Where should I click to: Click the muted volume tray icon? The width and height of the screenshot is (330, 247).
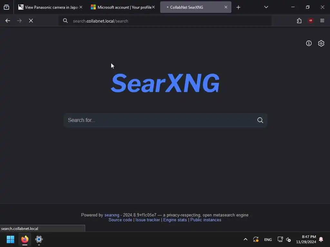coord(288,239)
